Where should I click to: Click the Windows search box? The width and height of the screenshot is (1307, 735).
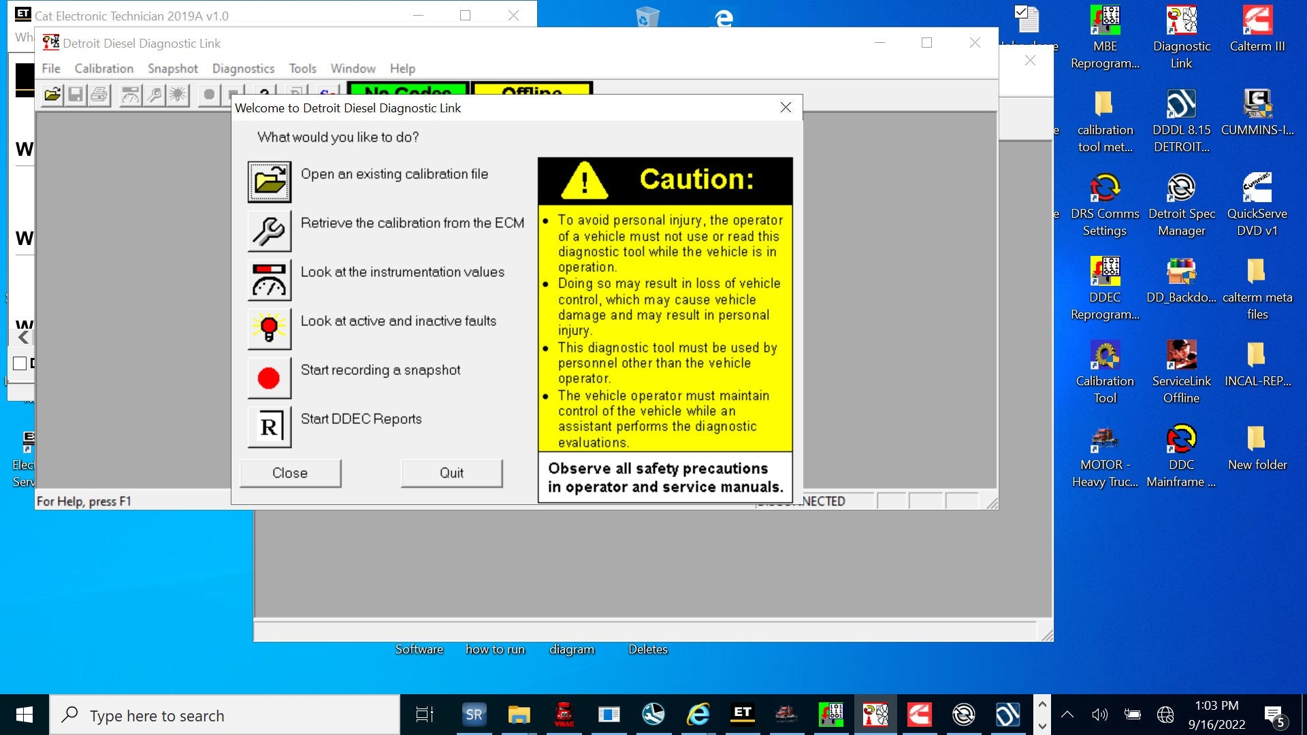[225, 715]
